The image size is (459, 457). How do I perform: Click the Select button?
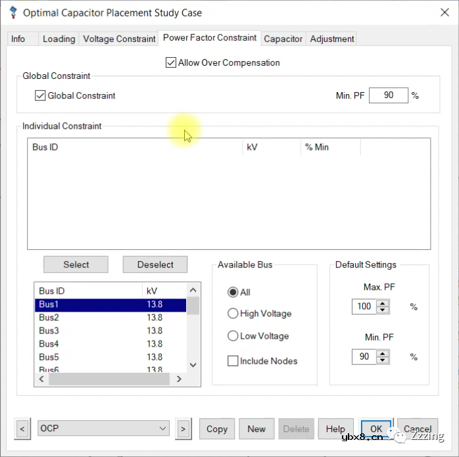pyautogui.click(x=76, y=264)
